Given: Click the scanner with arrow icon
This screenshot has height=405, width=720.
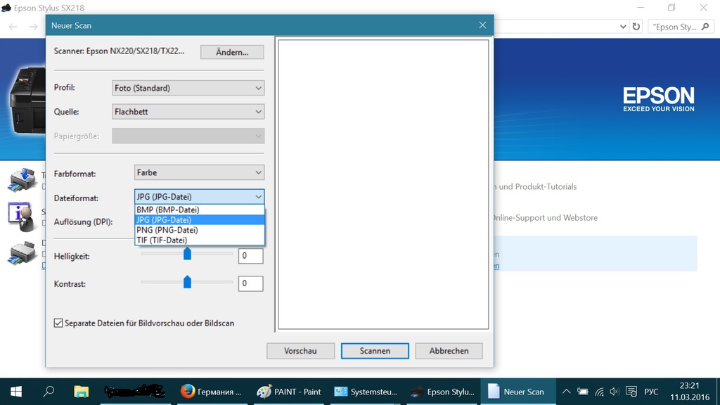Looking at the screenshot, I should [x=22, y=179].
